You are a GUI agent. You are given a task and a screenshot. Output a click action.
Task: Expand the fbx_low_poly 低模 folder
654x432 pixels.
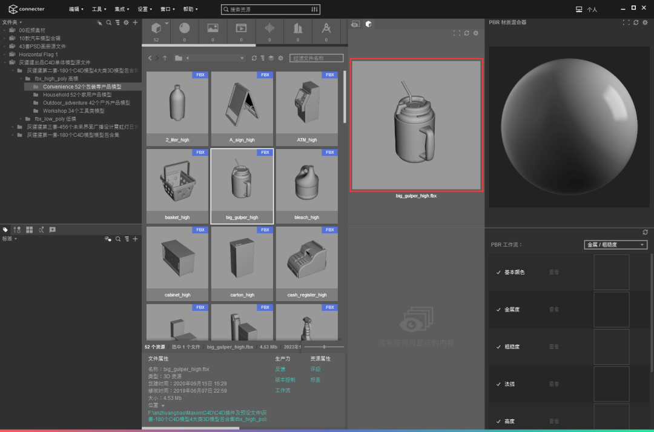[x=21, y=119]
